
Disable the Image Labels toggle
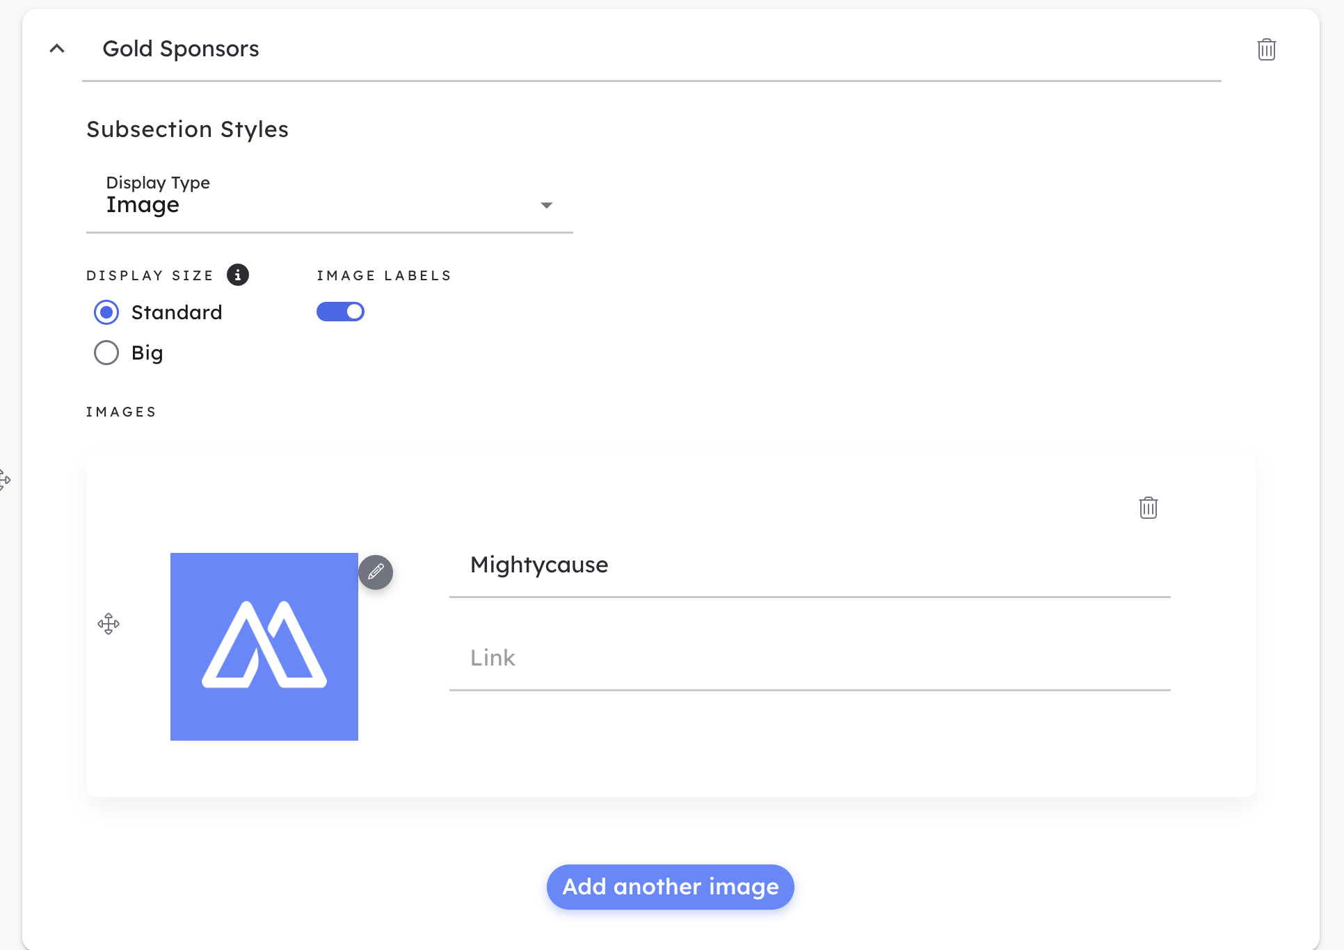tap(340, 312)
